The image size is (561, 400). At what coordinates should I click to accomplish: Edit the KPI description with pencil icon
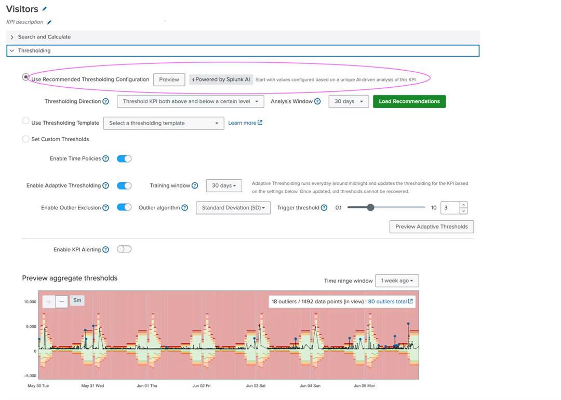click(x=49, y=22)
